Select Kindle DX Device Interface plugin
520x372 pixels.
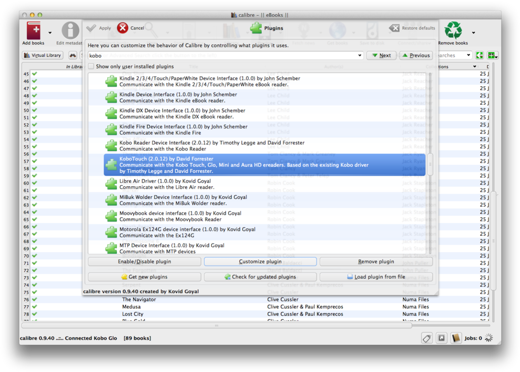(264, 114)
